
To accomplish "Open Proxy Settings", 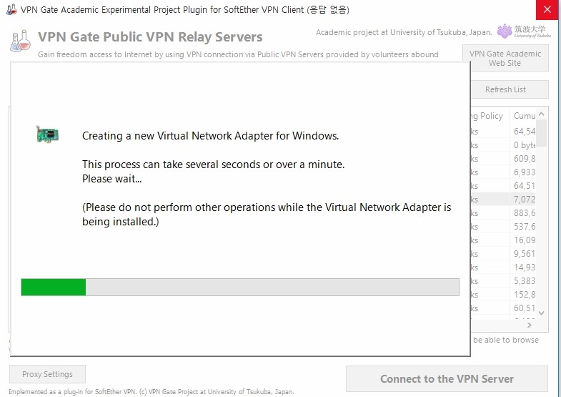I will click(x=47, y=374).
